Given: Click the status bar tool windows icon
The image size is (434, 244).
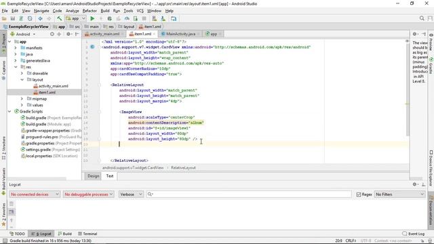Looking at the screenshot, I should (x=5, y=241).
